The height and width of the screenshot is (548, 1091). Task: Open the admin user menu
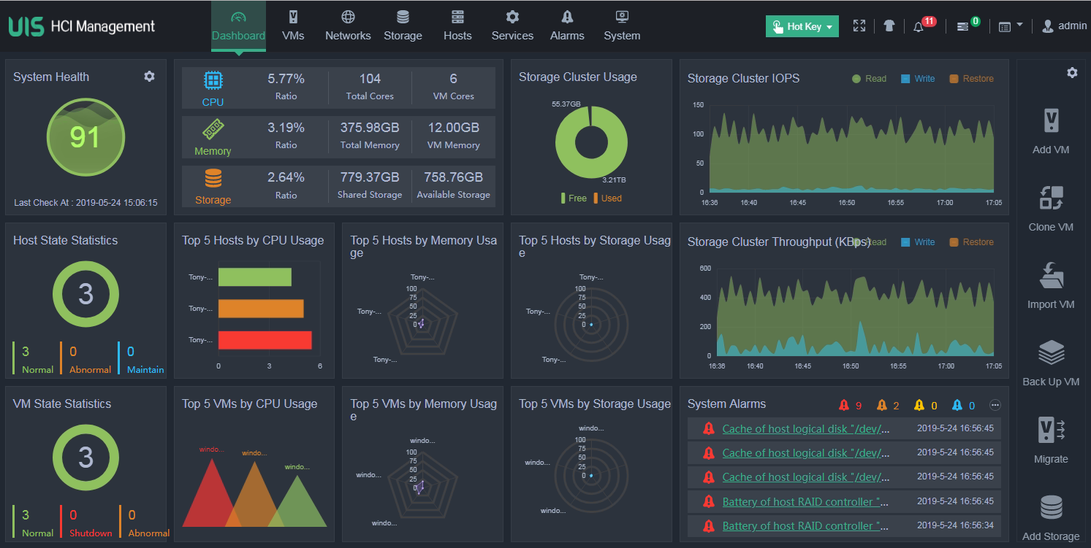pos(1064,26)
